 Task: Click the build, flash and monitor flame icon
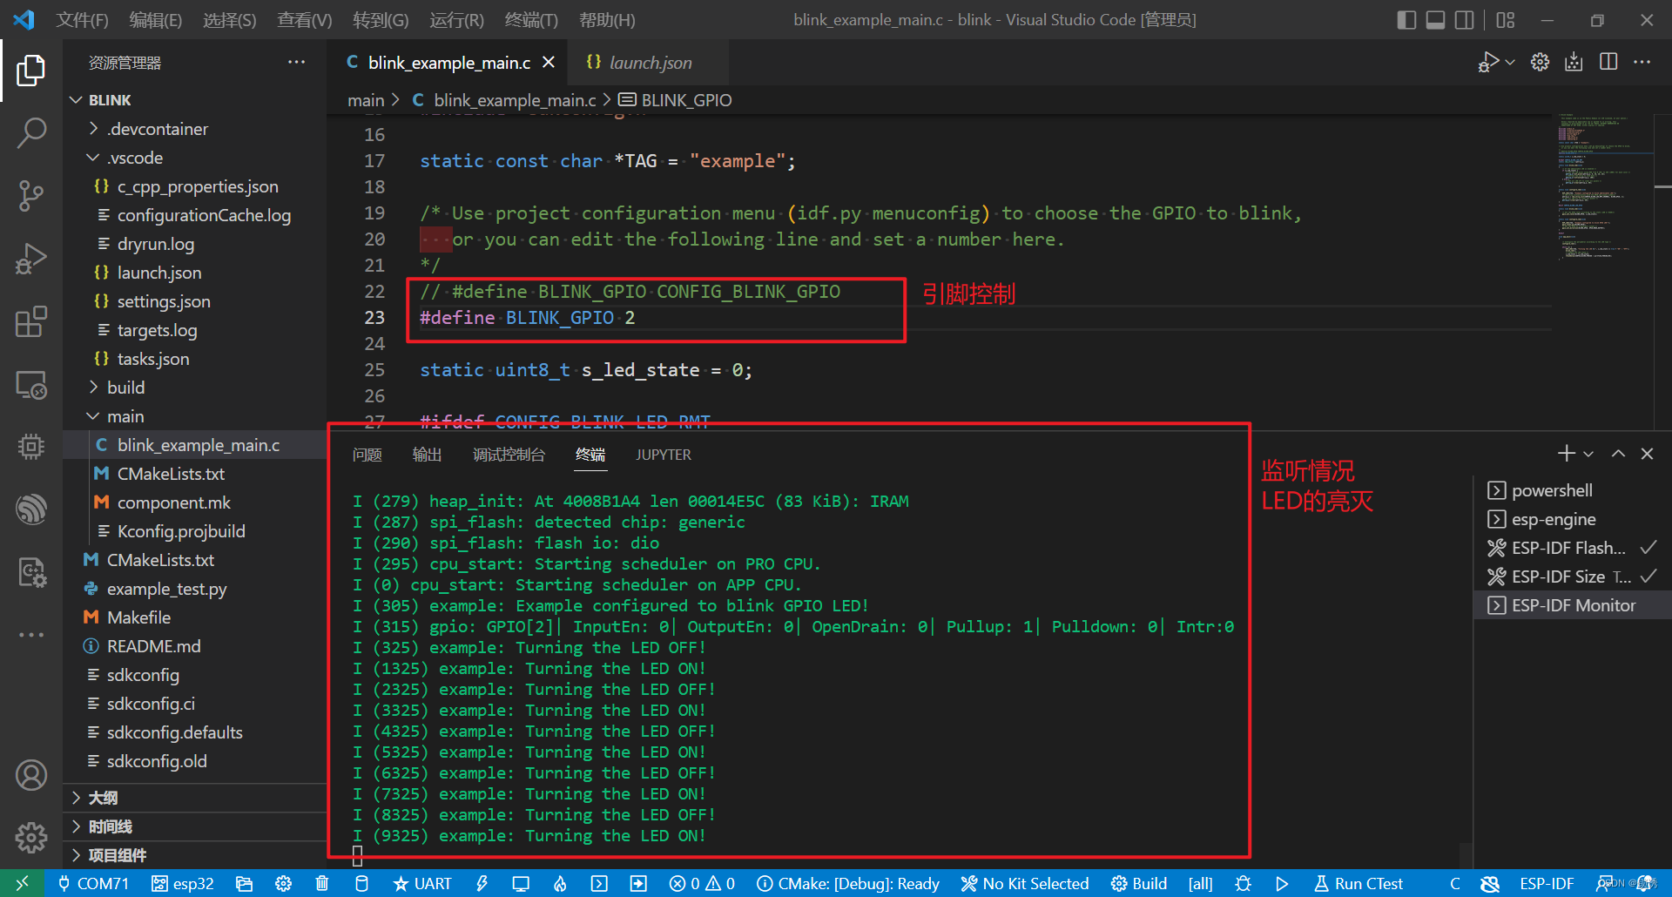560,883
